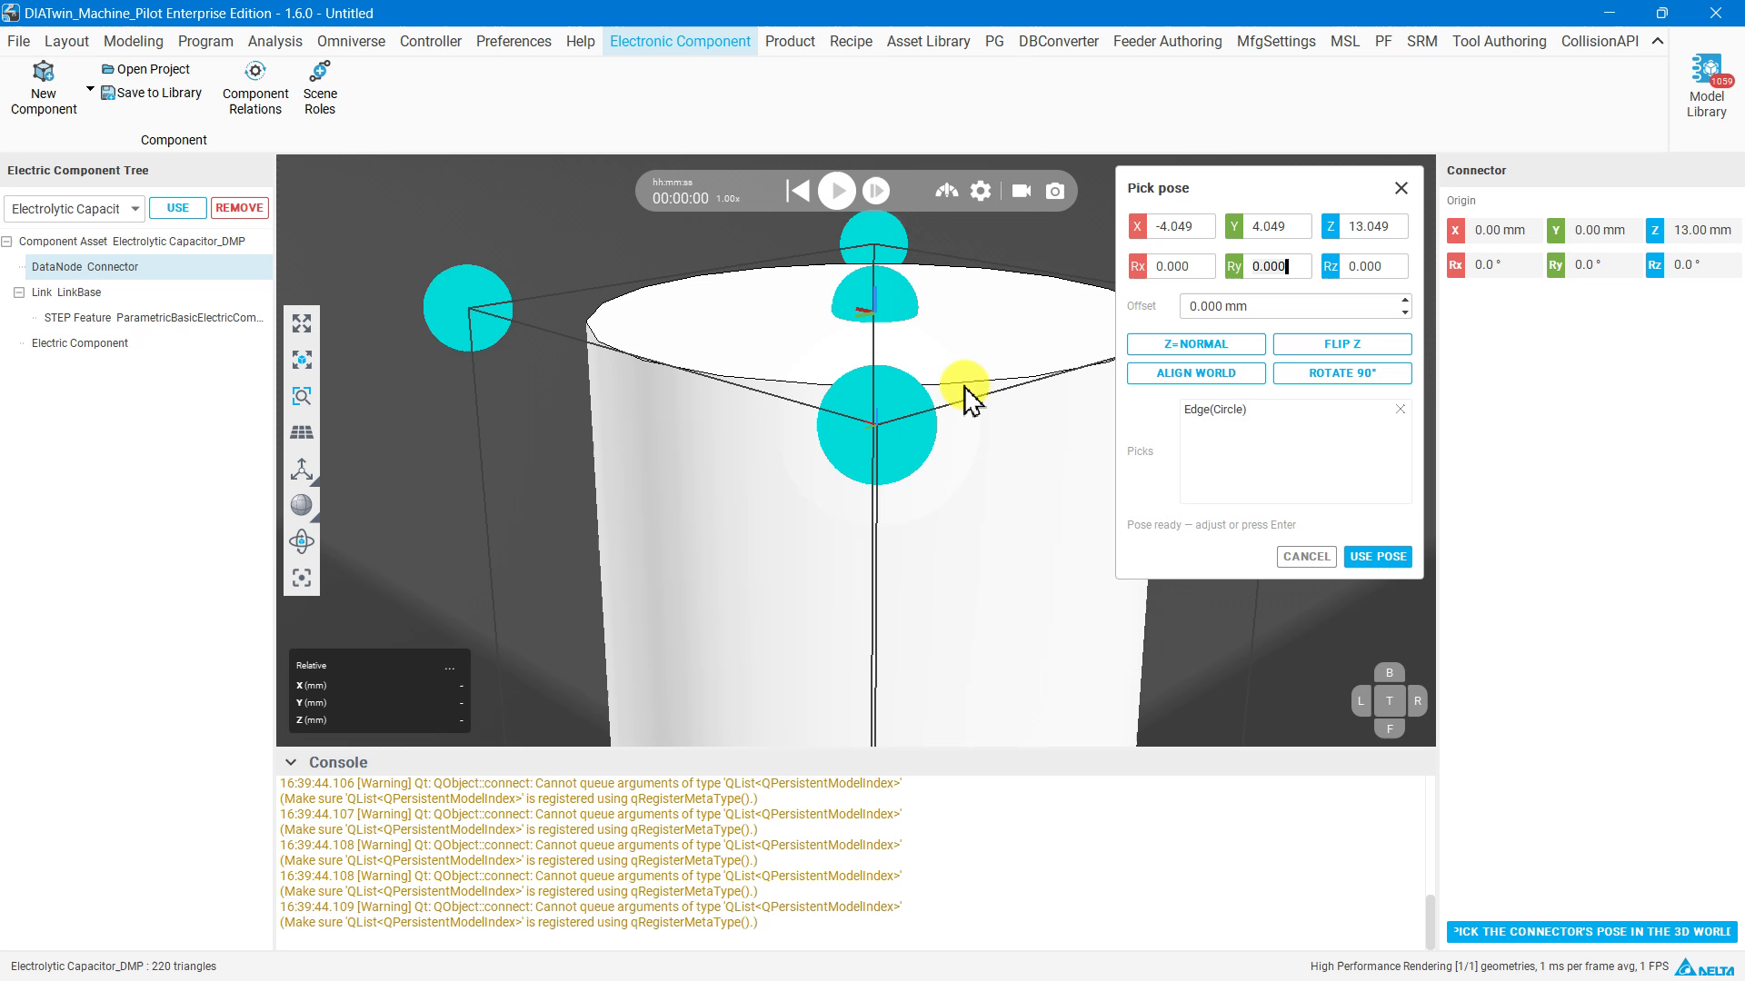Toggle the floor grid icon
The height and width of the screenshot is (981, 1745).
302,432
